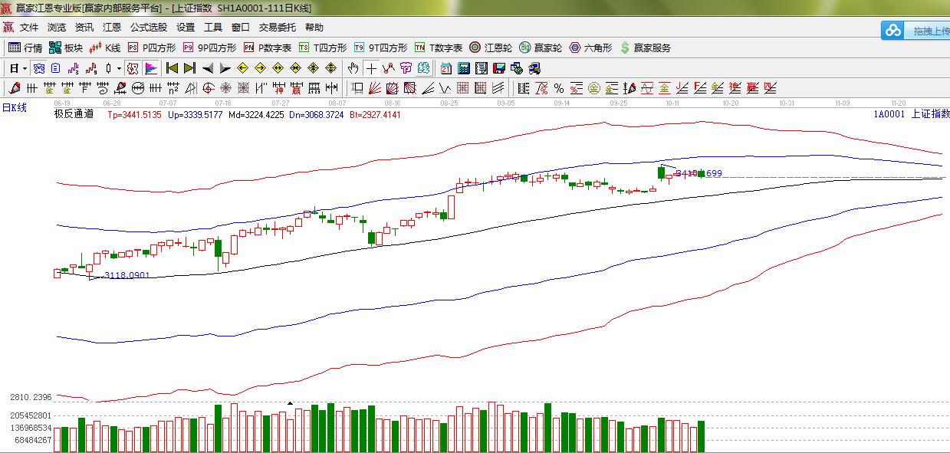Open the 交易委托 menu
This screenshot has height=453, width=950.
(277, 28)
